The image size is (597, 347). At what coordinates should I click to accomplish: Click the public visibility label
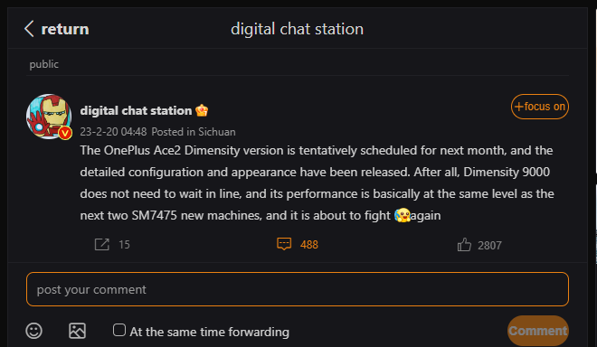coord(44,64)
